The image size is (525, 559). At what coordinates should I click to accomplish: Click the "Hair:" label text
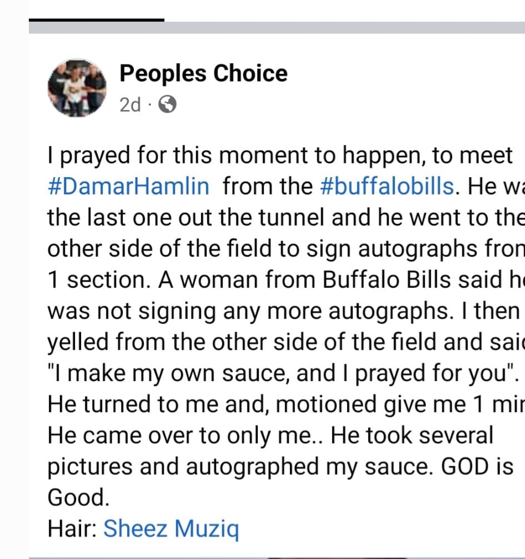click(73, 528)
